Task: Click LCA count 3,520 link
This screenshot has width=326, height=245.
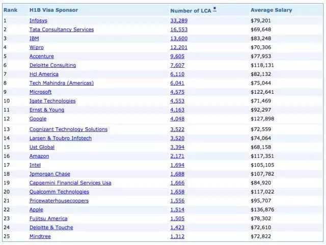Action: (177, 139)
